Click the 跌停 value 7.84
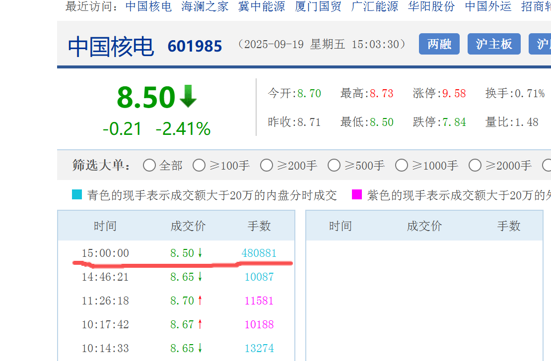This screenshot has width=551, height=361. click(x=454, y=122)
